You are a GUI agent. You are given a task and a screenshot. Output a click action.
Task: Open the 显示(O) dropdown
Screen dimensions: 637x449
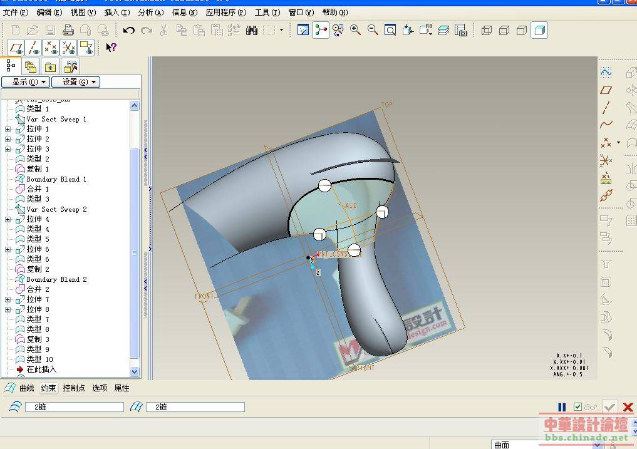[x=26, y=82]
